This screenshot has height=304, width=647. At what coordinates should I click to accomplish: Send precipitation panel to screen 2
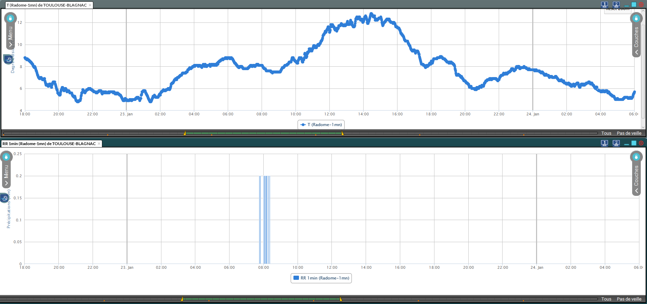[616, 143]
